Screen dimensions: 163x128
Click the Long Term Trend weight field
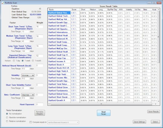tap(40, 46)
